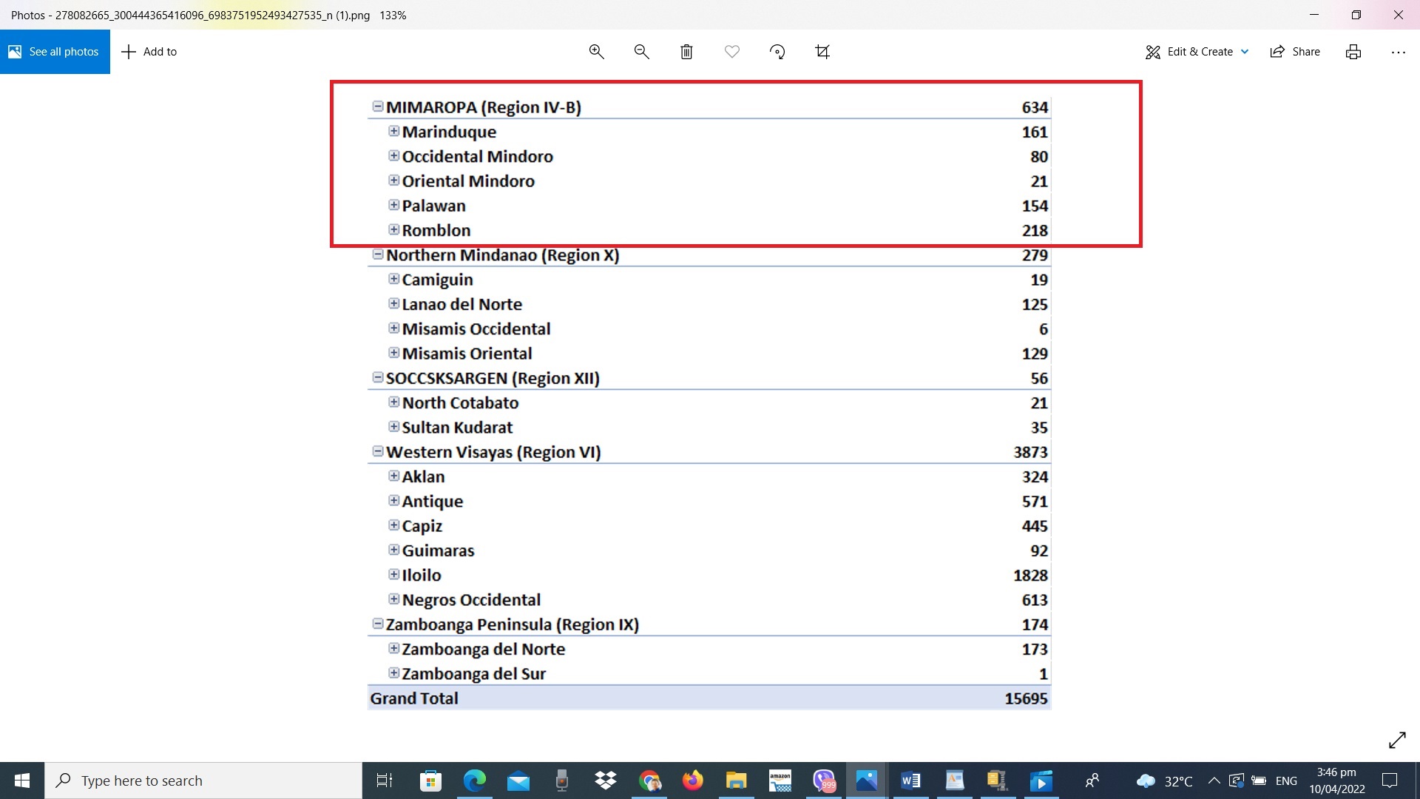
Task: Open File Explorer from taskbar
Action: [737, 781]
